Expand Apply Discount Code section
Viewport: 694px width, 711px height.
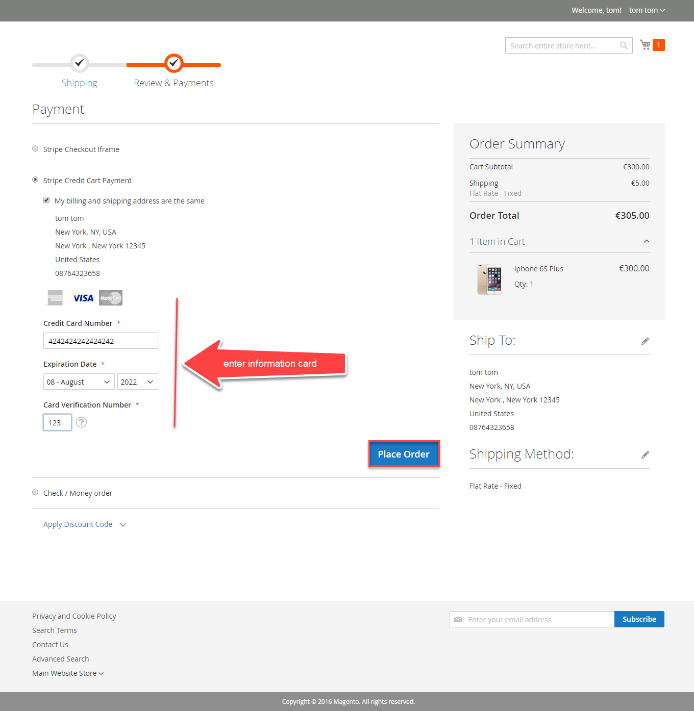click(x=78, y=524)
